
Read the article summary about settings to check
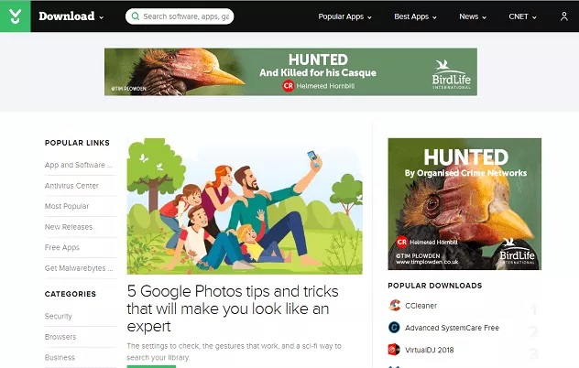[235, 352]
